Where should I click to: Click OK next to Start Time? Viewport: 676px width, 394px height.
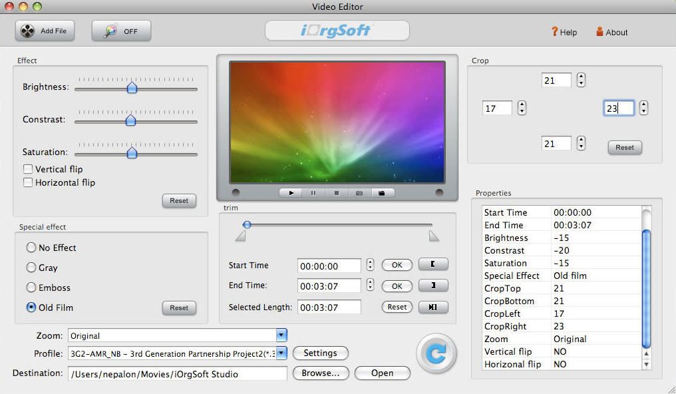pyautogui.click(x=397, y=265)
